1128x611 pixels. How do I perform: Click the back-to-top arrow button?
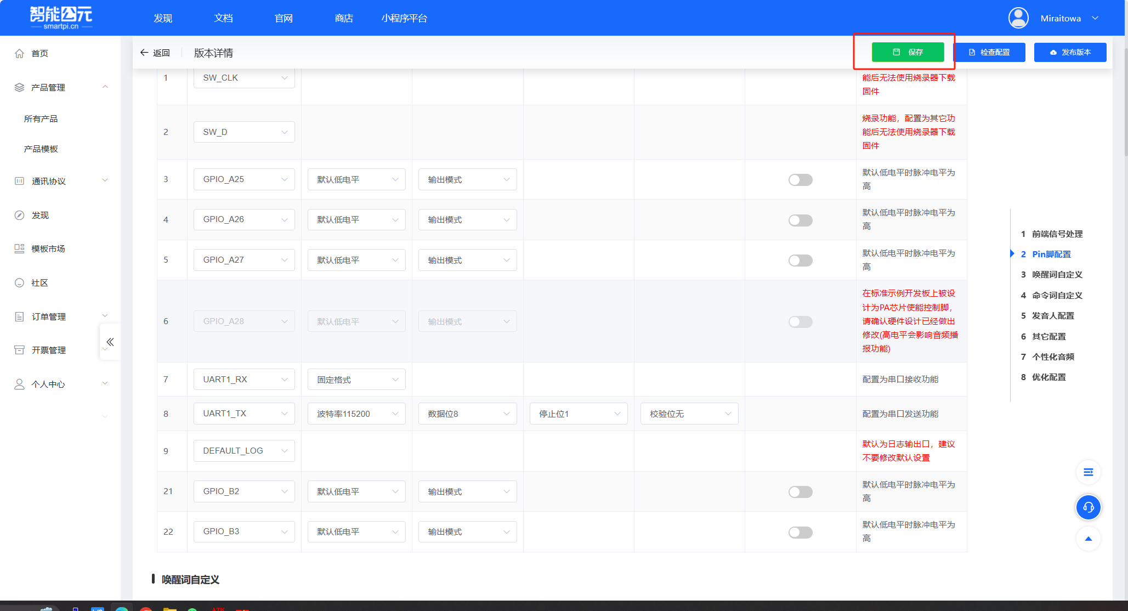pyautogui.click(x=1089, y=539)
